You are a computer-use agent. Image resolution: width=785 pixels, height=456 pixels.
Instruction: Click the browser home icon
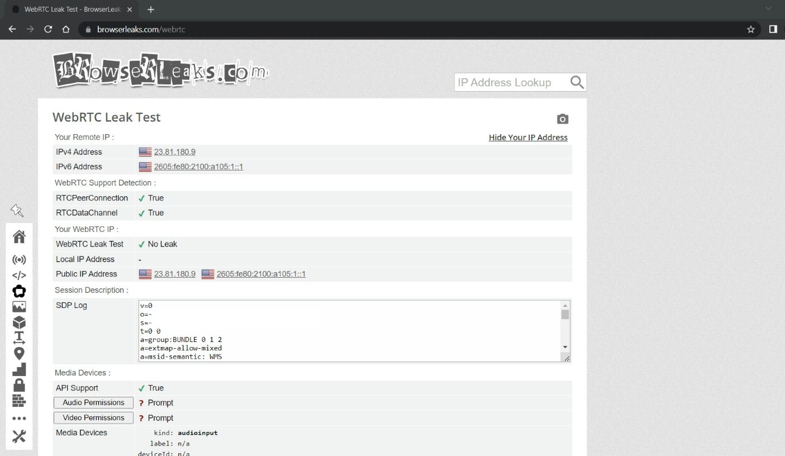click(x=66, y=29)
